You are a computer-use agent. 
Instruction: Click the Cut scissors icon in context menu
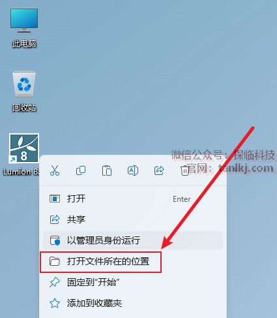[55, 170]
